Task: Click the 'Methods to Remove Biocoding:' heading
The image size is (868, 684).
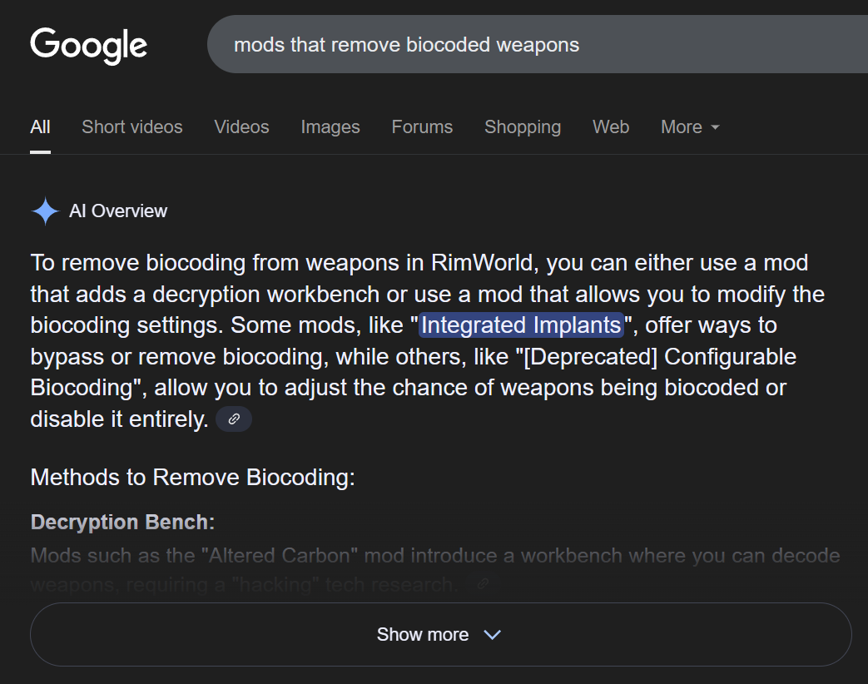Action: pyautogui.click(x=192, y=477)
